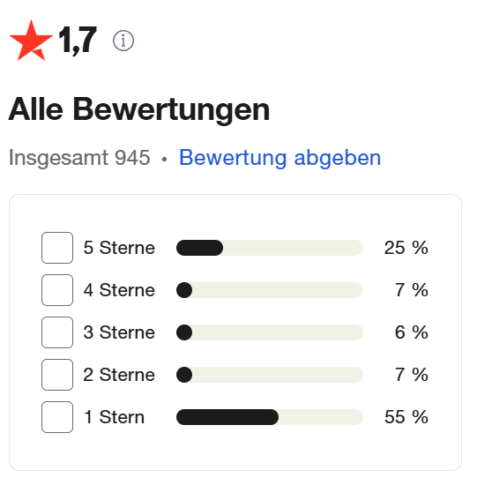This screenshot has width=477, height=485.
Task: Click the 1 Stern rating bar
Action: coord(270,417)
